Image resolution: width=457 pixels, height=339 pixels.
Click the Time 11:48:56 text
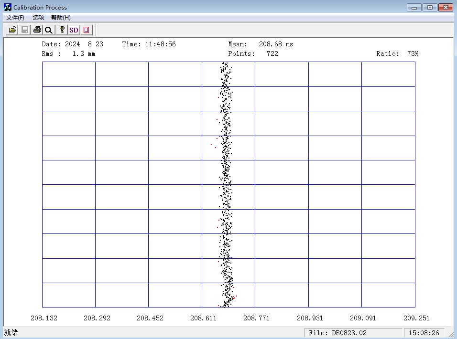click(149, 44)
